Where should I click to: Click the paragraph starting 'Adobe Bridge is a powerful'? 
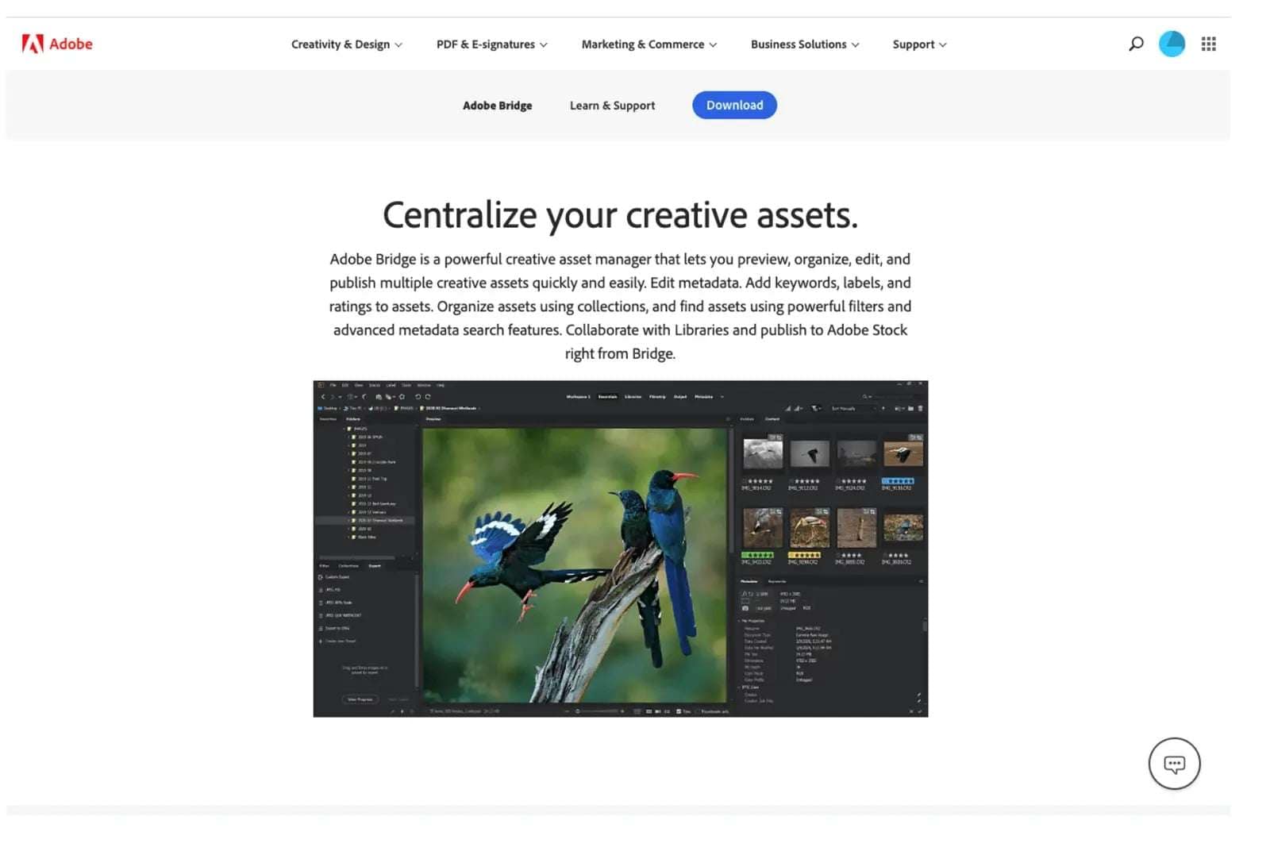(x=620, y=306)
